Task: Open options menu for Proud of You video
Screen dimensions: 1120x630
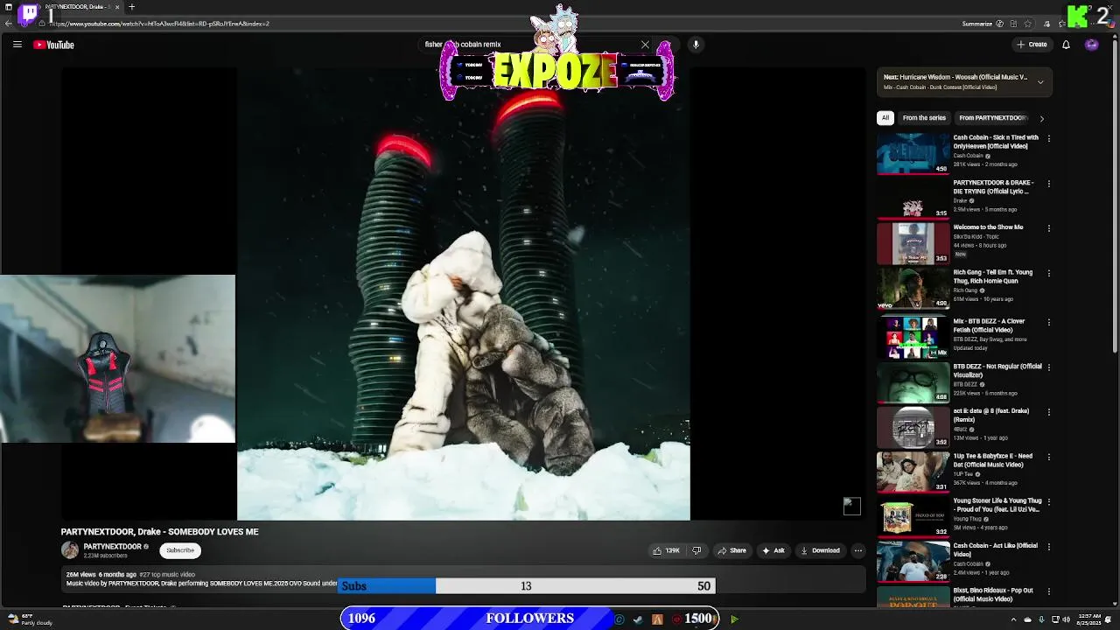Action: pyautogui.click(x=1048, y=502)
